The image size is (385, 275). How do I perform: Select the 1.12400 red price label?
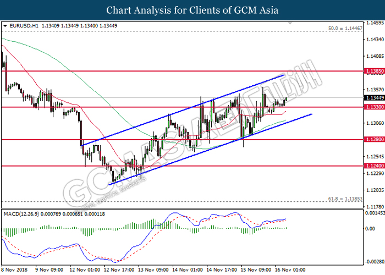click(375, 166)
